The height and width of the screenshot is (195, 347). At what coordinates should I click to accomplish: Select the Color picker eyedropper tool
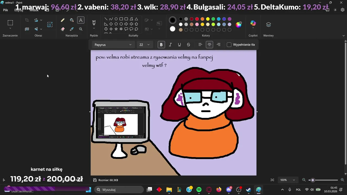72,29
